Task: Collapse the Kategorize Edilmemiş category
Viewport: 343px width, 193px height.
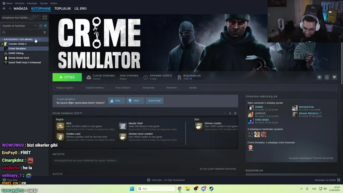Action: point(2,39)
